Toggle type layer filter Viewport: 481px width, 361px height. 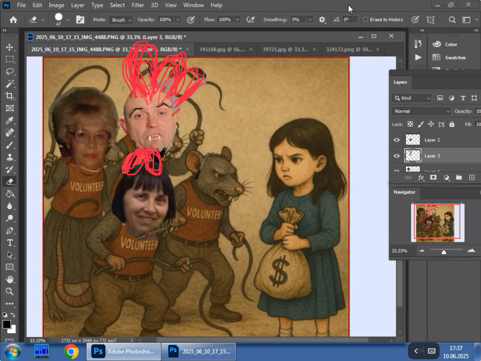tap(463, 98)
